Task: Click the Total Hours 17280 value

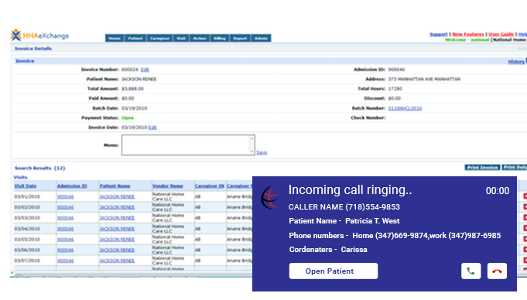Action: [x=395, y=89]
